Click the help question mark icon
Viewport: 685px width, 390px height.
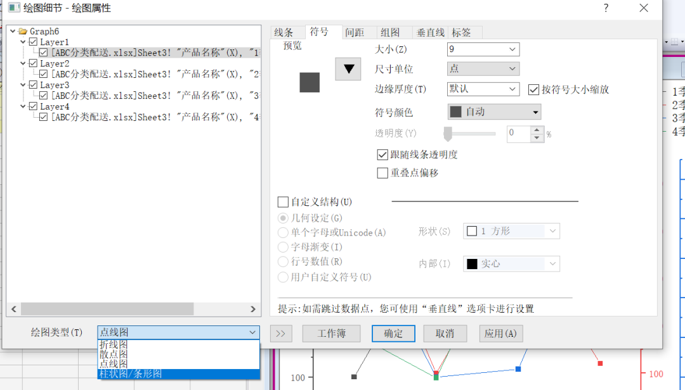[x=606, y=8]
